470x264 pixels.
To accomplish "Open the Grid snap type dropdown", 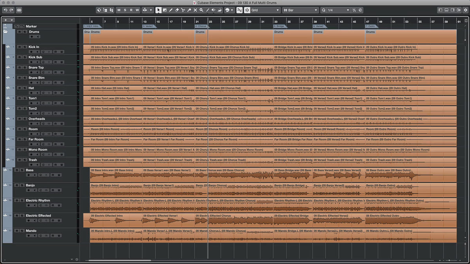I will 266,10.
